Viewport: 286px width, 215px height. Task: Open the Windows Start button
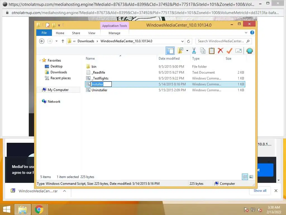click(7, 209)
